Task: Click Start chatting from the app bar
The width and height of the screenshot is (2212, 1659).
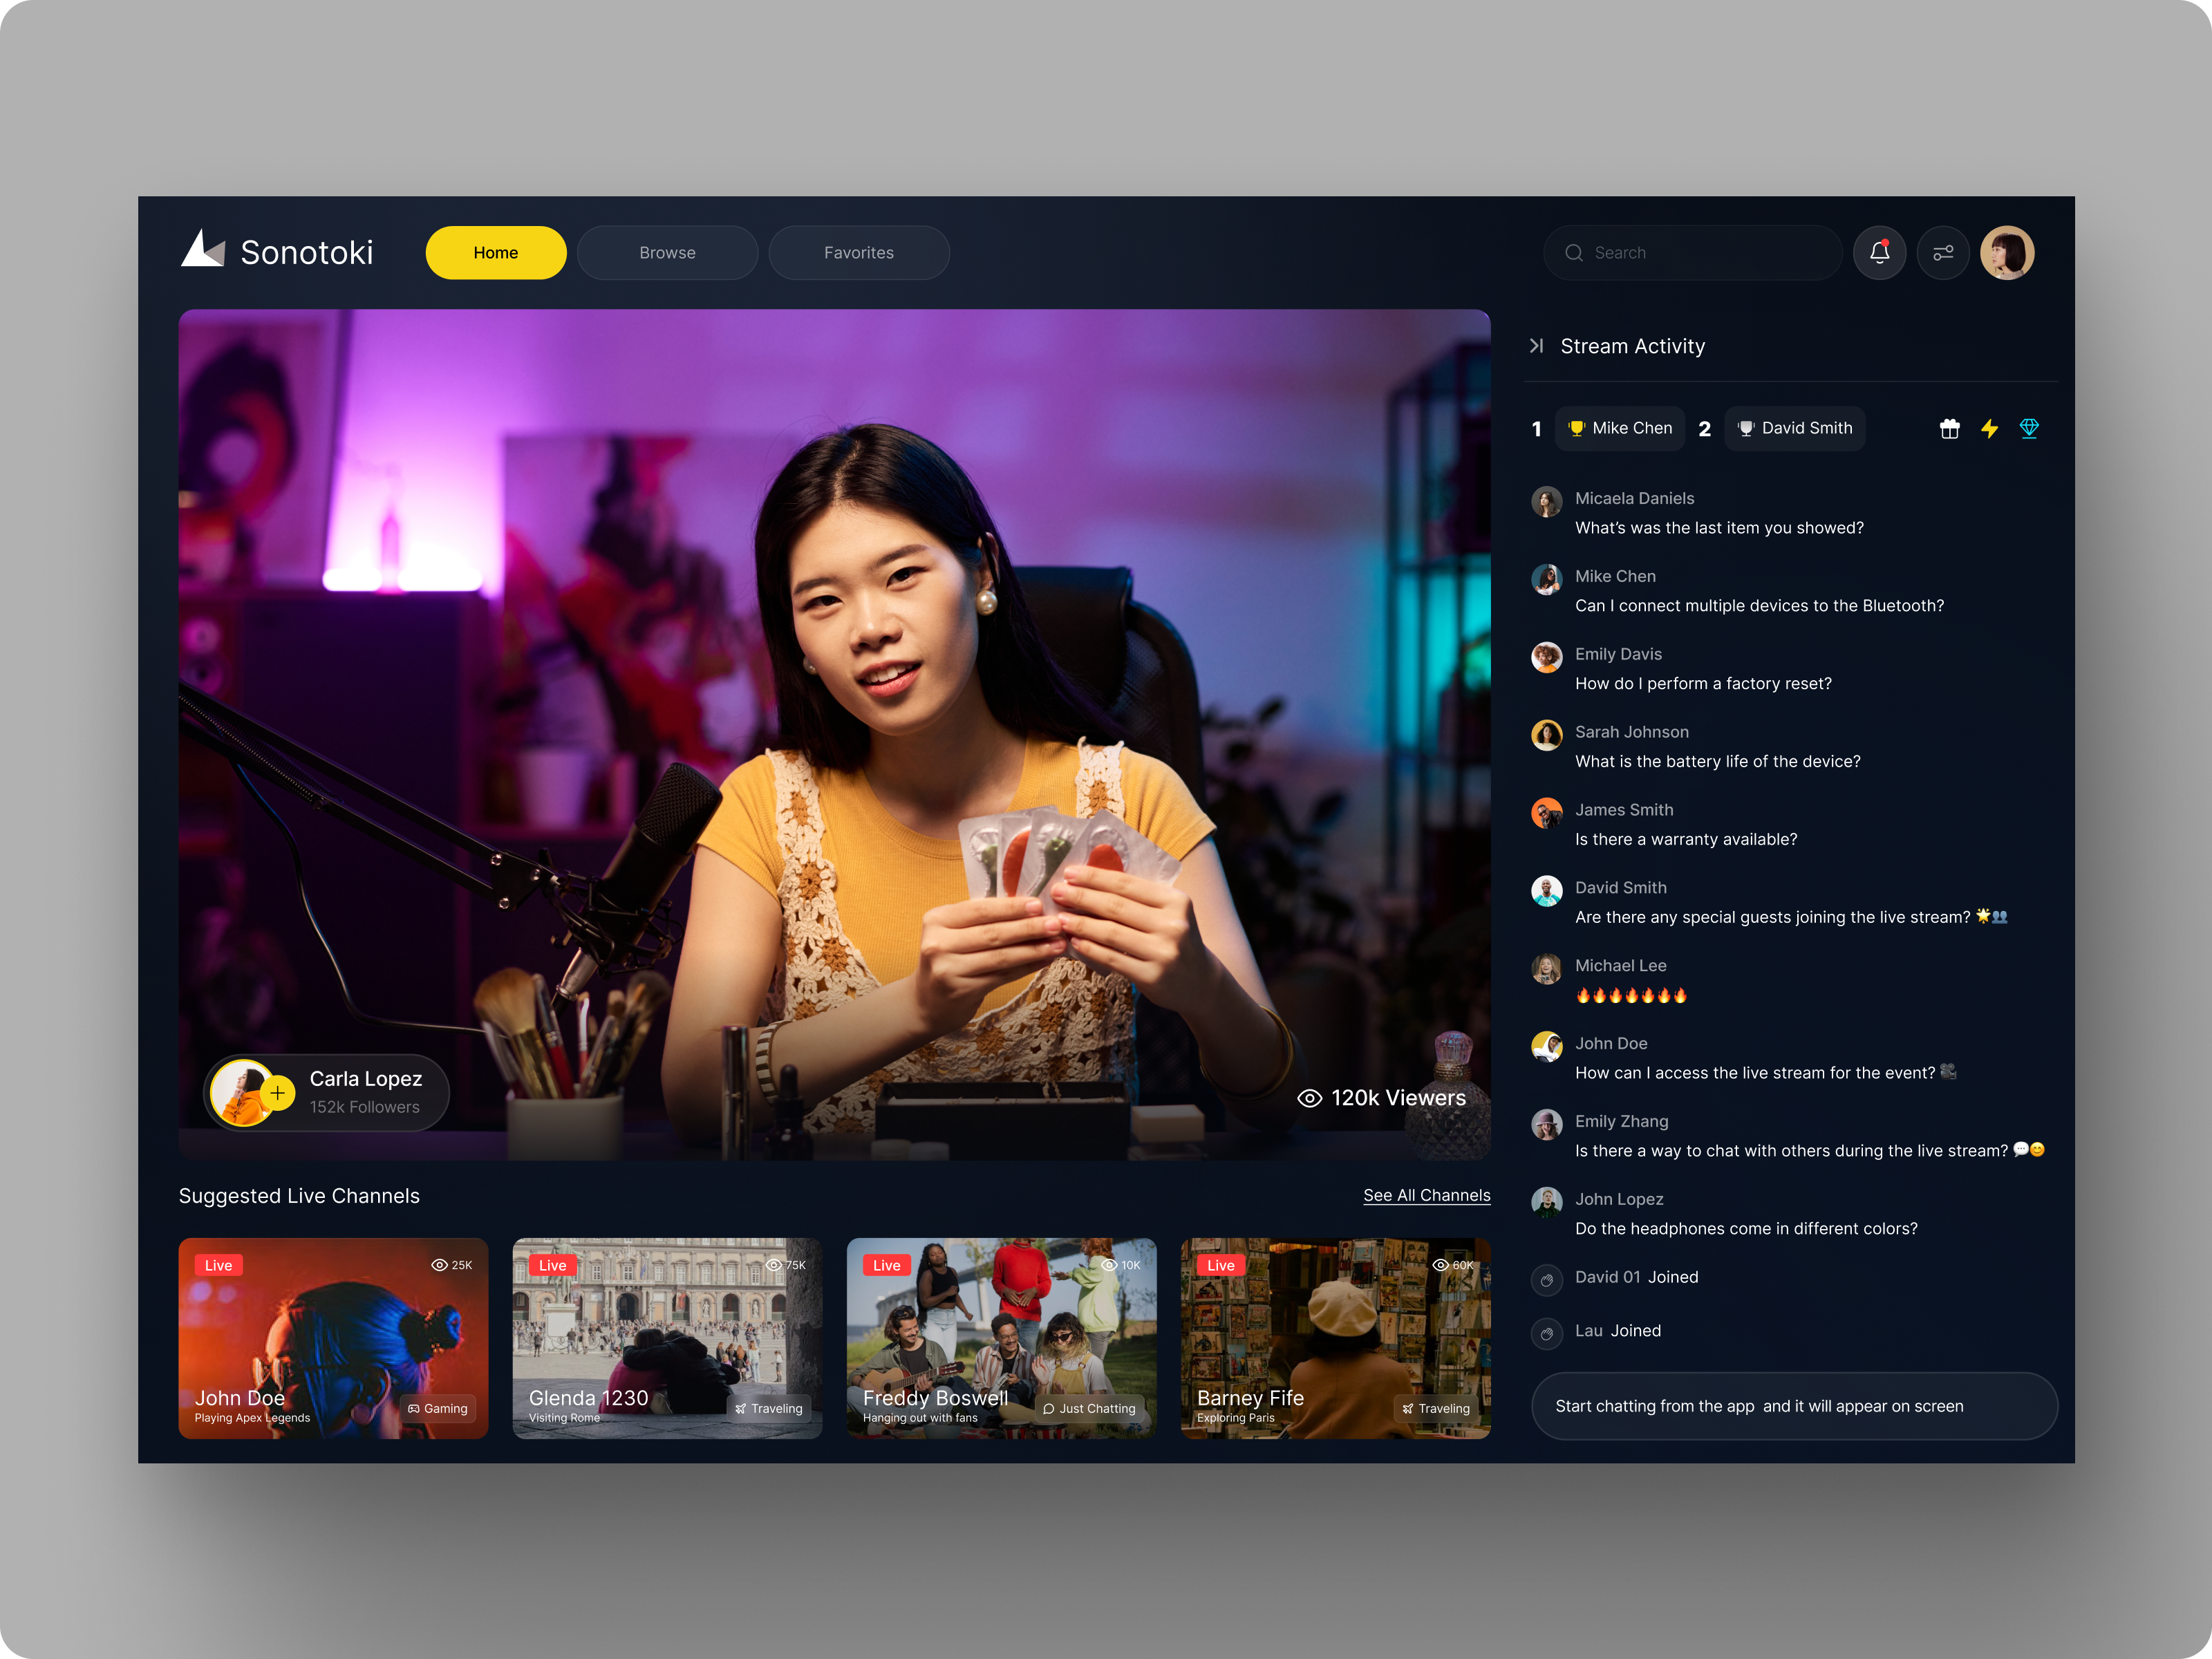Action: pos(1794,1406)
